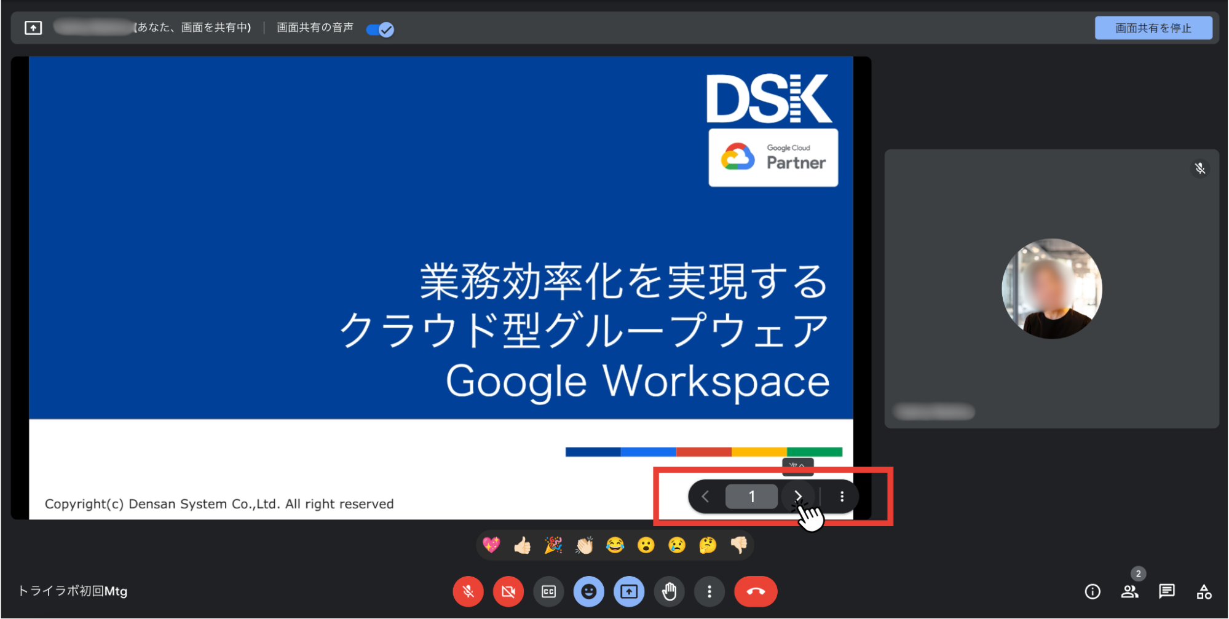Send the laughing face reaction

click(615, 545)
